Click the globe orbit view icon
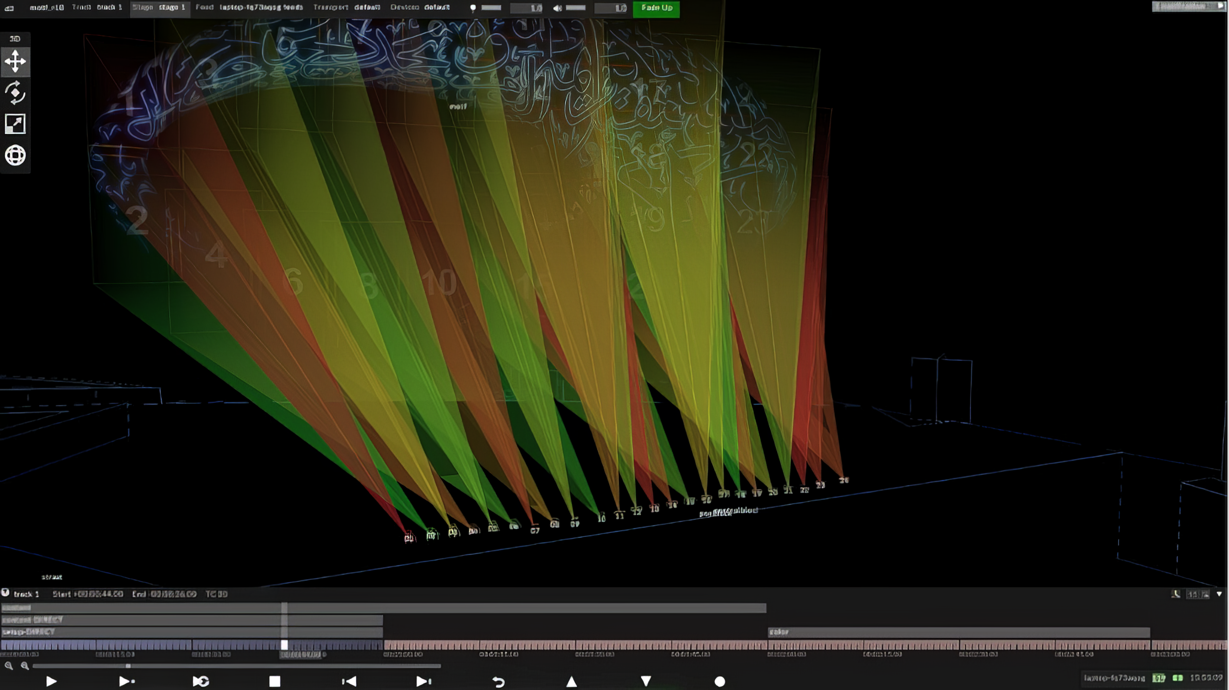Image resolution: width=1229 pixels, height=690 pixels. [15, 156]
